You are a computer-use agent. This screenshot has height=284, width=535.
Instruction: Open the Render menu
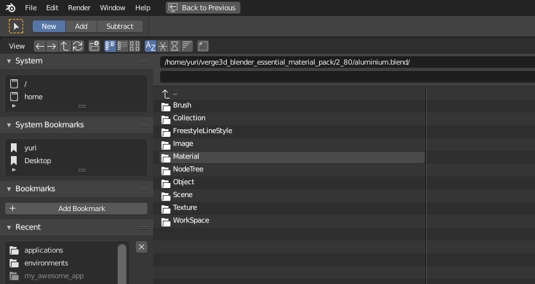point(79,8)
